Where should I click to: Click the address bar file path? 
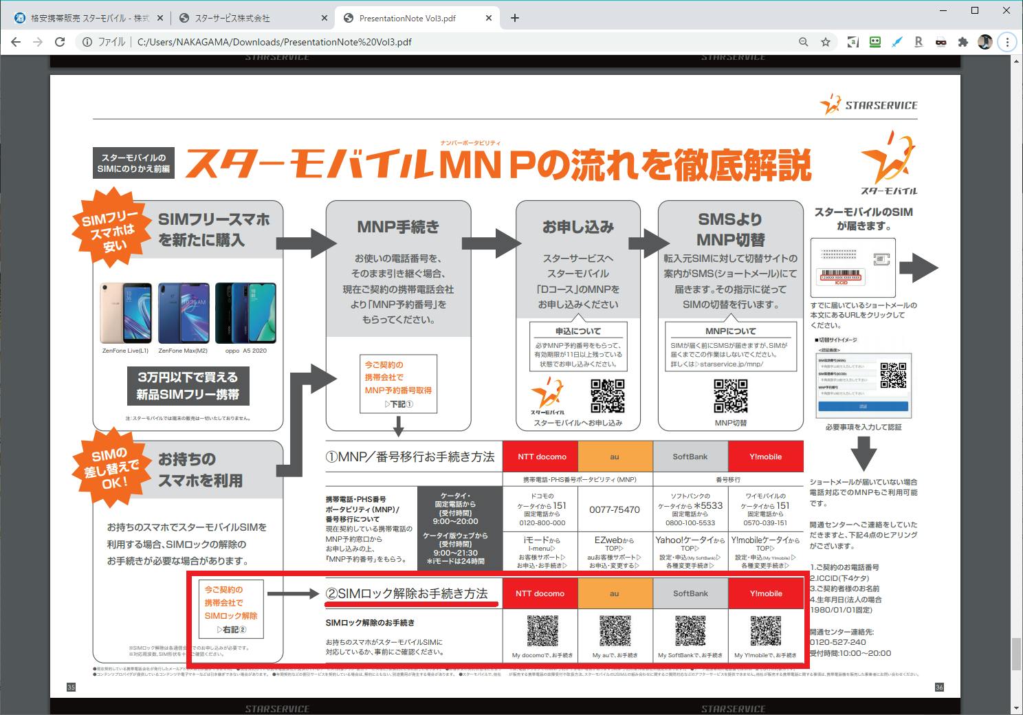coord(275,42)
